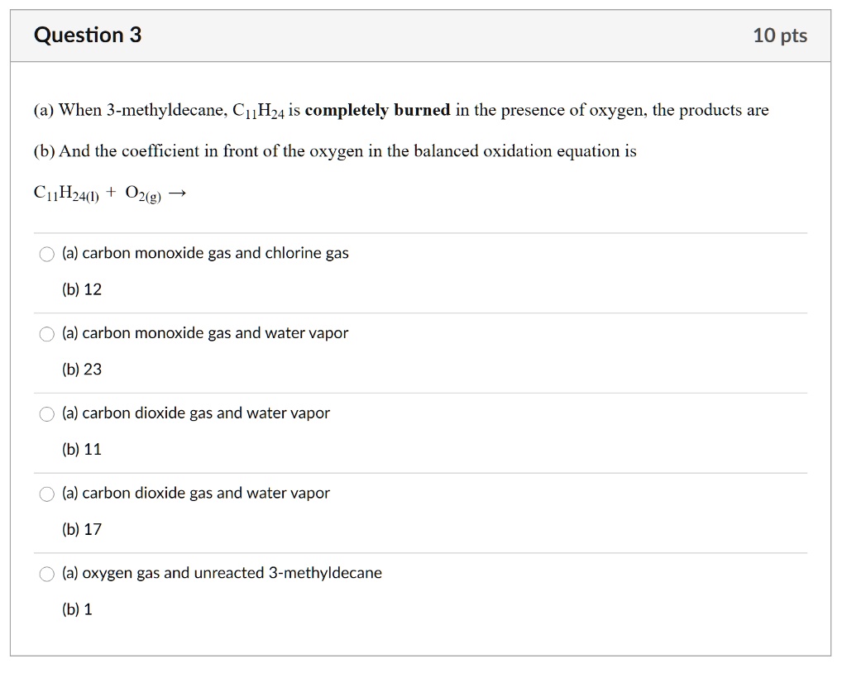Pick carbon dioxide option with coefficient 11

pyautogui.click(x=47, y=415)
